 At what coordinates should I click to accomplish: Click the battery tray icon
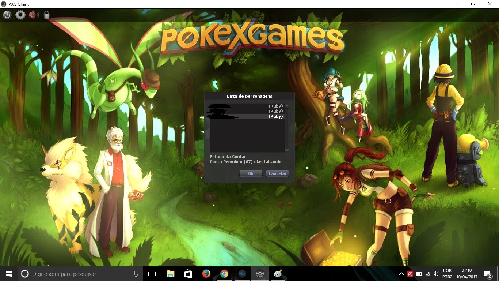419,274
